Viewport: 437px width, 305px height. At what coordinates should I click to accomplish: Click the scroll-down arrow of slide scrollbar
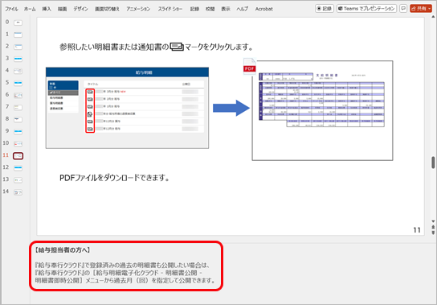(433, 221)
